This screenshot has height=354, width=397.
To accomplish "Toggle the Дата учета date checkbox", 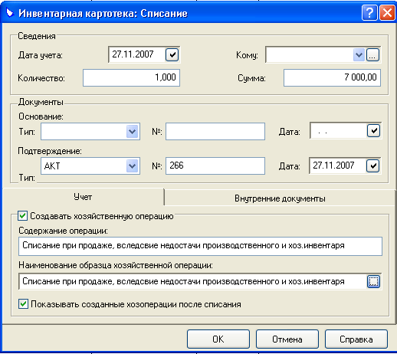I will click(x=172, y=54).
